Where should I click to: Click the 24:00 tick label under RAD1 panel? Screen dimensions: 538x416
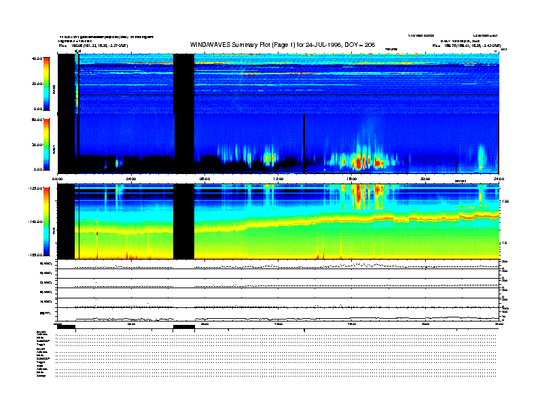tap(499, 179)
